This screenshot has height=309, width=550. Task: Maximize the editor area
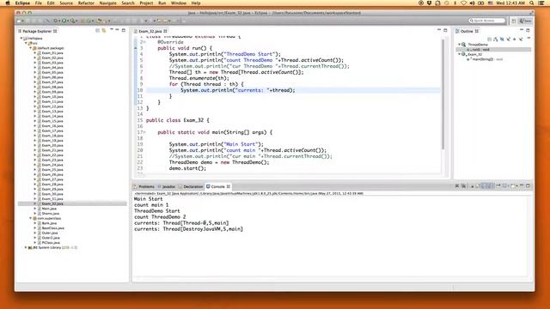point(445,31)
